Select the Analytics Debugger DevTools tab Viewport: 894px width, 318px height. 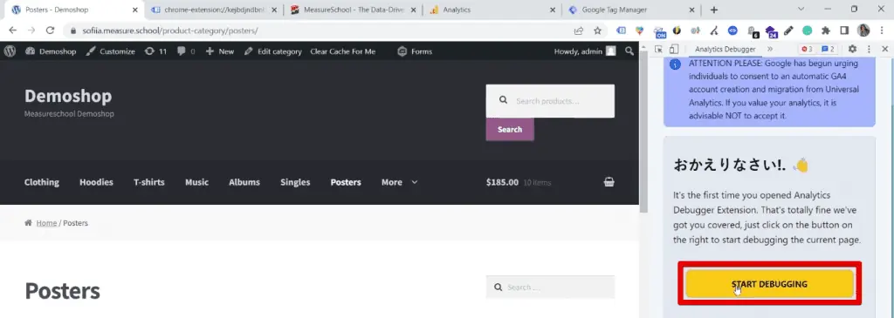[725, 50]
